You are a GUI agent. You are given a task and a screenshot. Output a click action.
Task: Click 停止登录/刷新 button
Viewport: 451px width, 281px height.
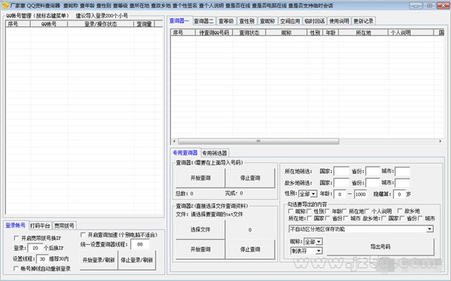(x=137, y=260)
